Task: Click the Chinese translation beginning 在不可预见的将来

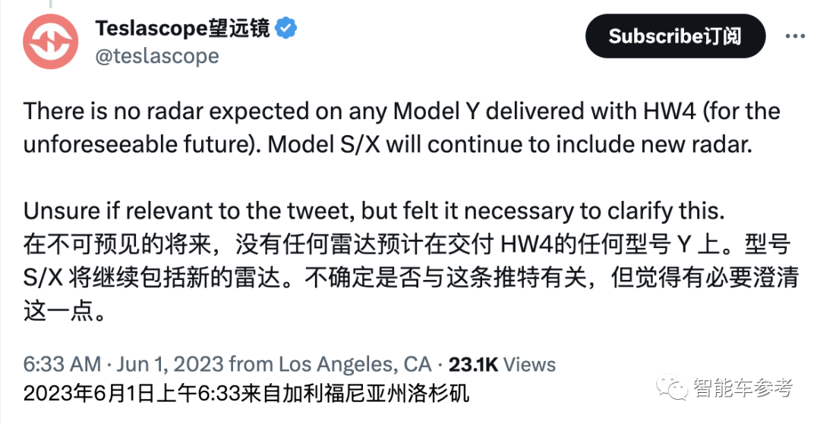Action: 411,278
